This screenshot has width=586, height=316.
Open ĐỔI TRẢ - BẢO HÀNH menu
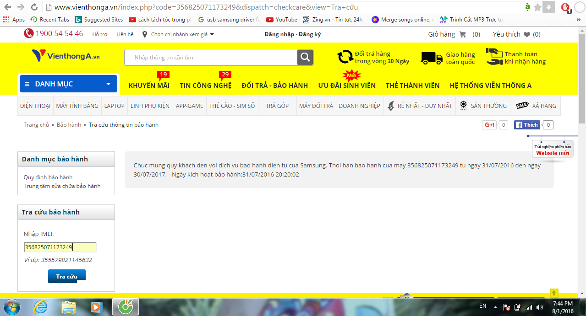pyautogui.click(x=275, y=86)
